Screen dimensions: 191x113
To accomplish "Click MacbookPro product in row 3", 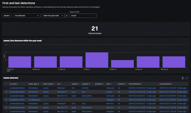I will 87,96.
